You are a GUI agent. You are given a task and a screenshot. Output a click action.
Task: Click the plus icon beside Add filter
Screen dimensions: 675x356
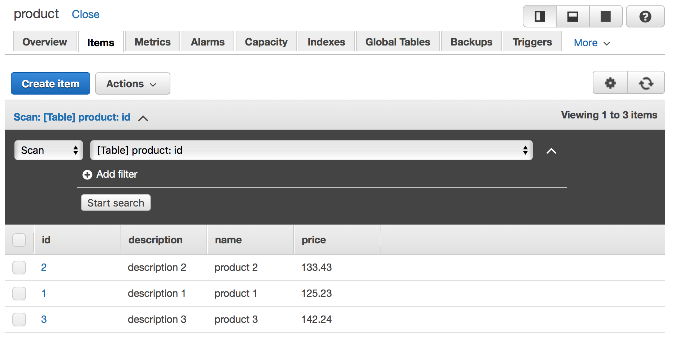87,175
